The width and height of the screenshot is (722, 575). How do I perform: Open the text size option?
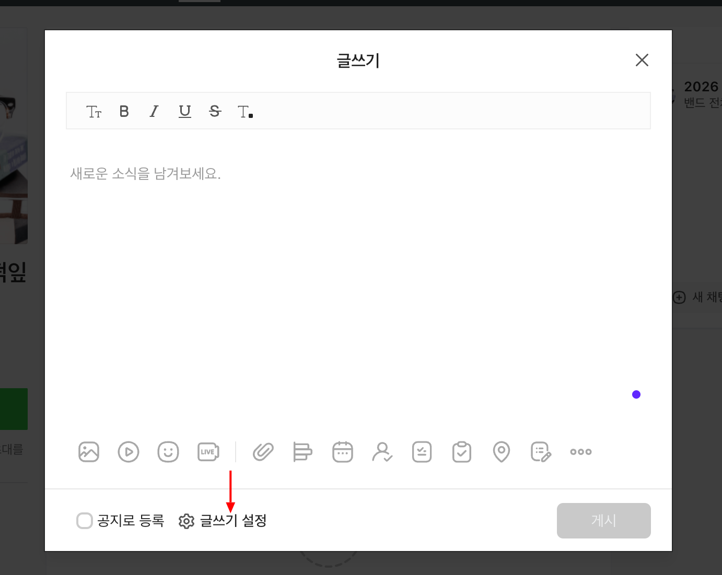click(94, 112)
